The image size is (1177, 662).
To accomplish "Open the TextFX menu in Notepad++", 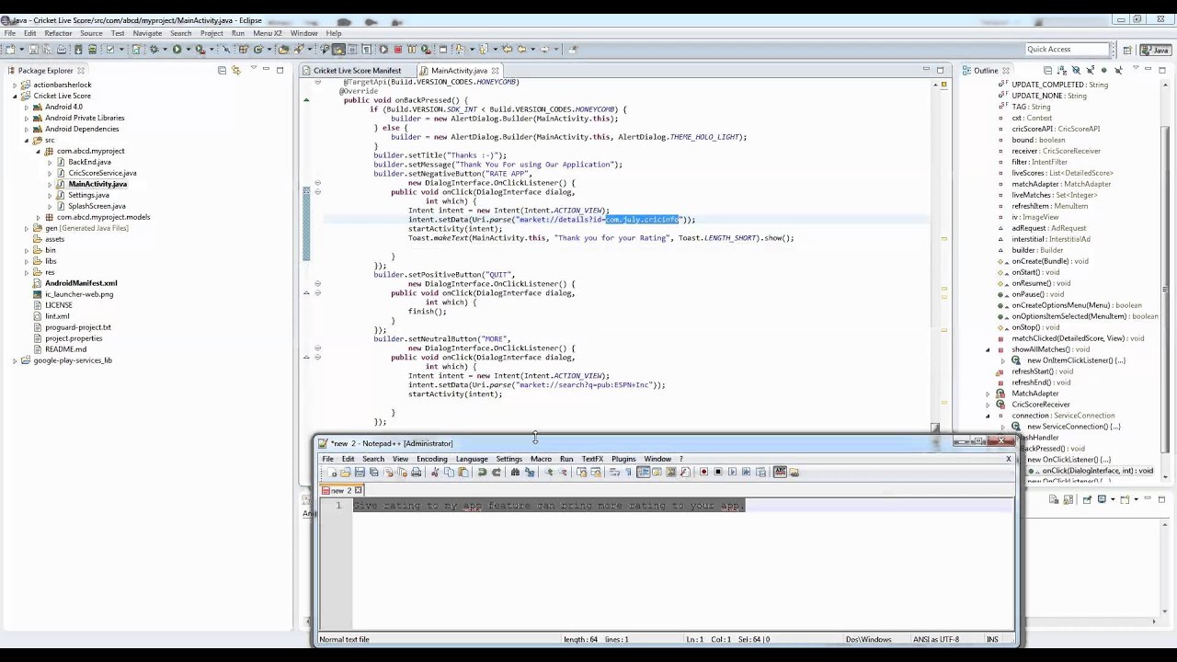I will click(592, 459).
